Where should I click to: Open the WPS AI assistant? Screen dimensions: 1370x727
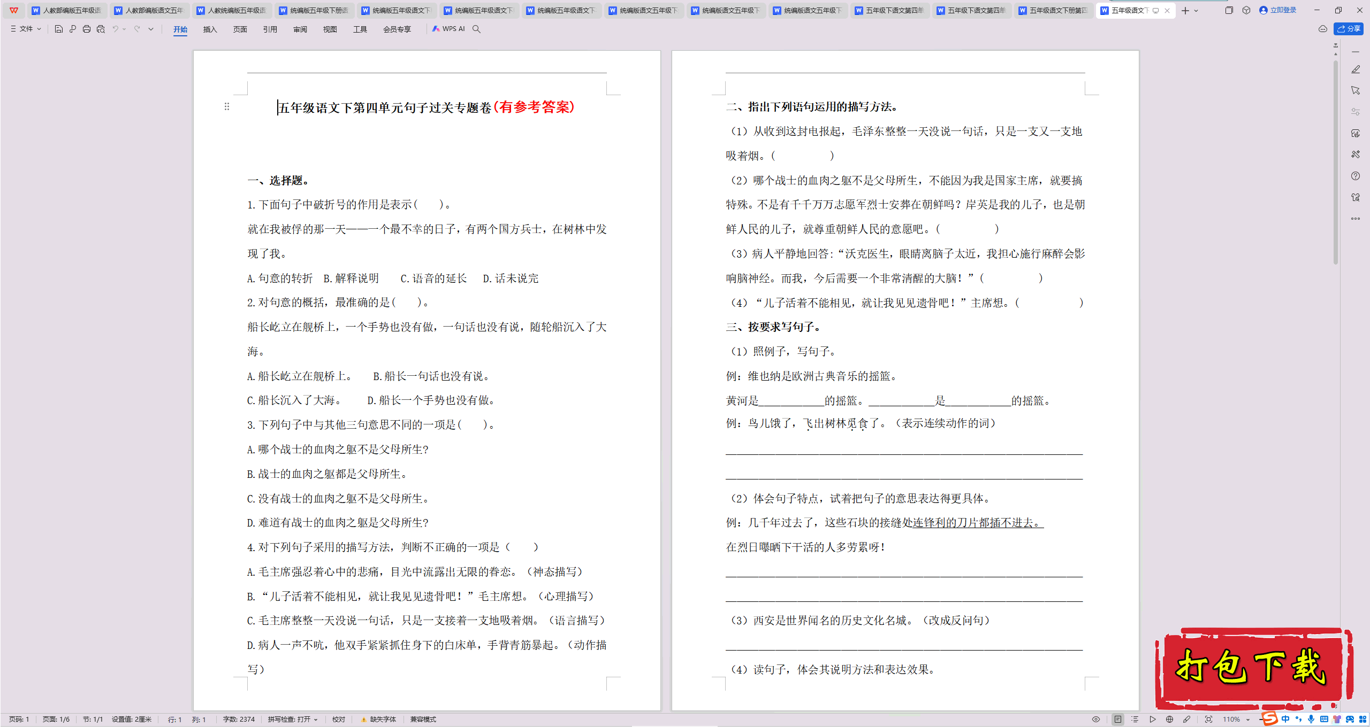pos(448,29)
